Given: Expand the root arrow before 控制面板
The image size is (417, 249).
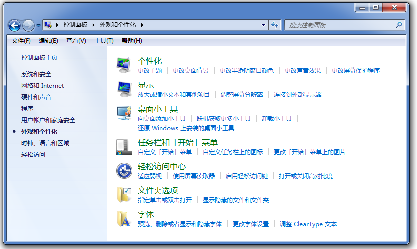Looking at the screenshot, I should pyautogui.click(x=57, y=25).
